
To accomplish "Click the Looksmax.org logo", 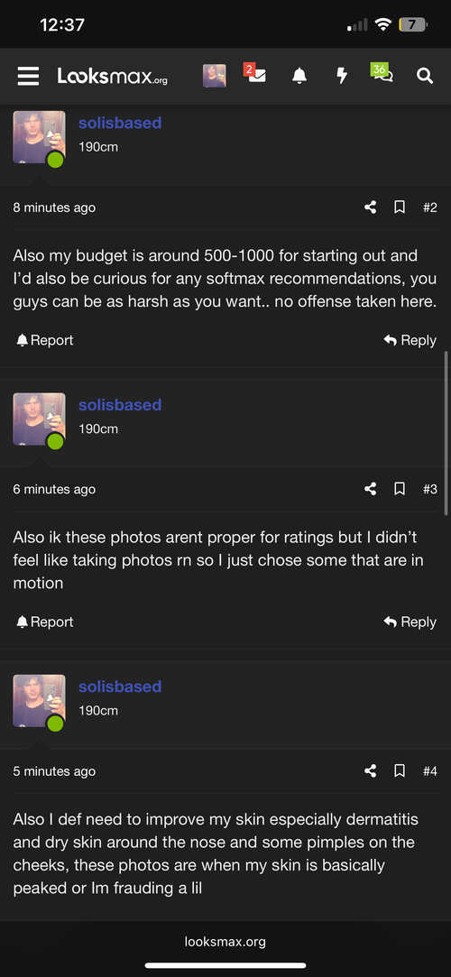I will coord(112,76).
